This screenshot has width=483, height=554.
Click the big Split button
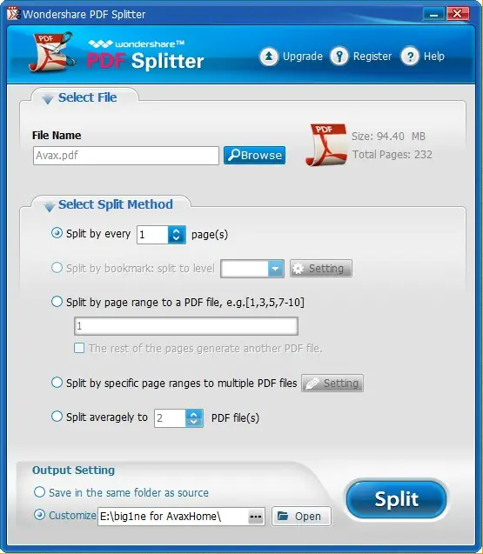[396, 499]
